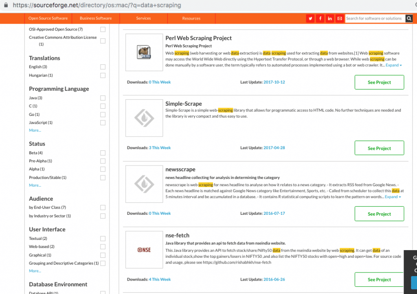417x294 pixels.
Task: Open the Resources menu
Action: pos(191,18)
